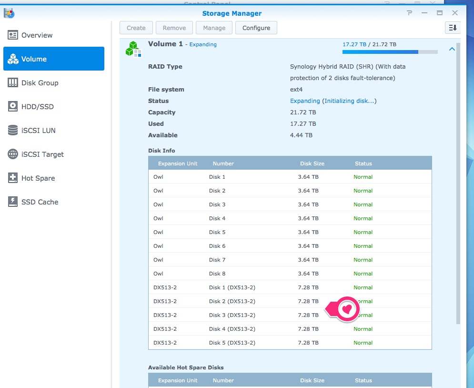Select the Owl Disk 5 row
Viewport: 474px width, 388px height.
[290, 232]
